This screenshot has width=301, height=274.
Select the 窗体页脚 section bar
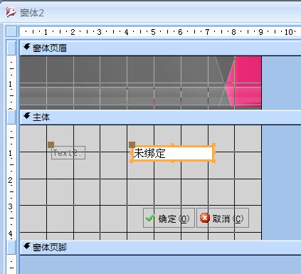(160, 248)
